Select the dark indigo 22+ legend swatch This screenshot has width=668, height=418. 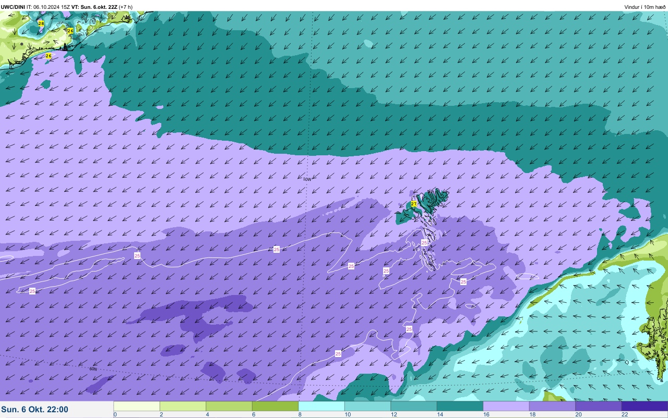[645, 406]
